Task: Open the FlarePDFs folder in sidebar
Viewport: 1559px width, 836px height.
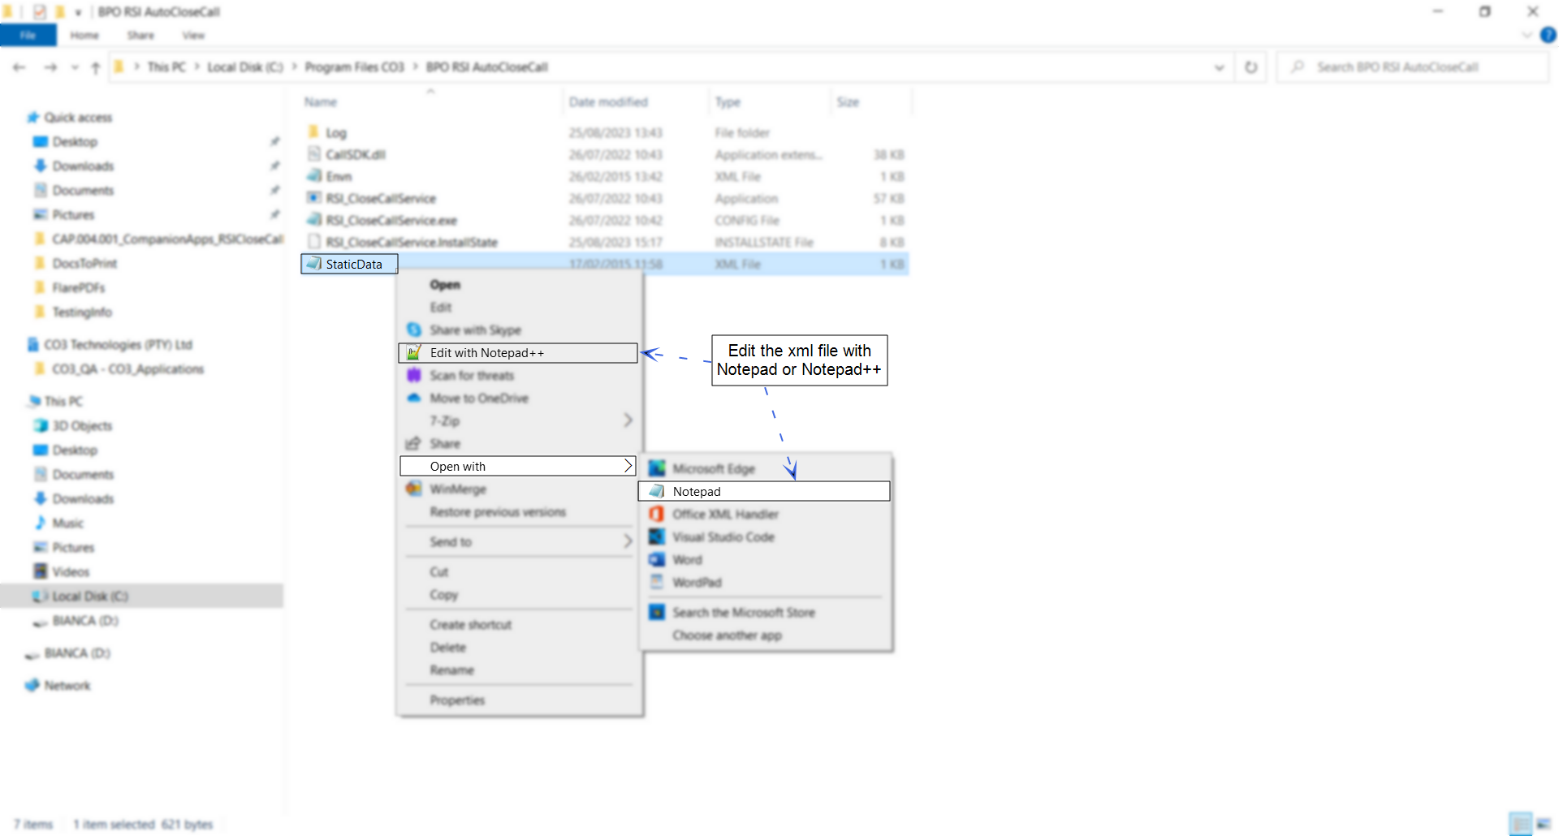Action: (x=79, y=287)
